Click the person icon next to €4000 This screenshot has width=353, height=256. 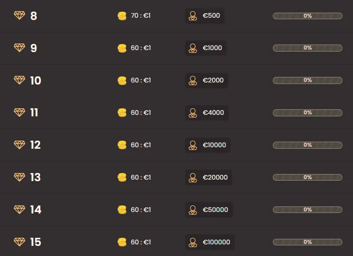tap(193, 113)
